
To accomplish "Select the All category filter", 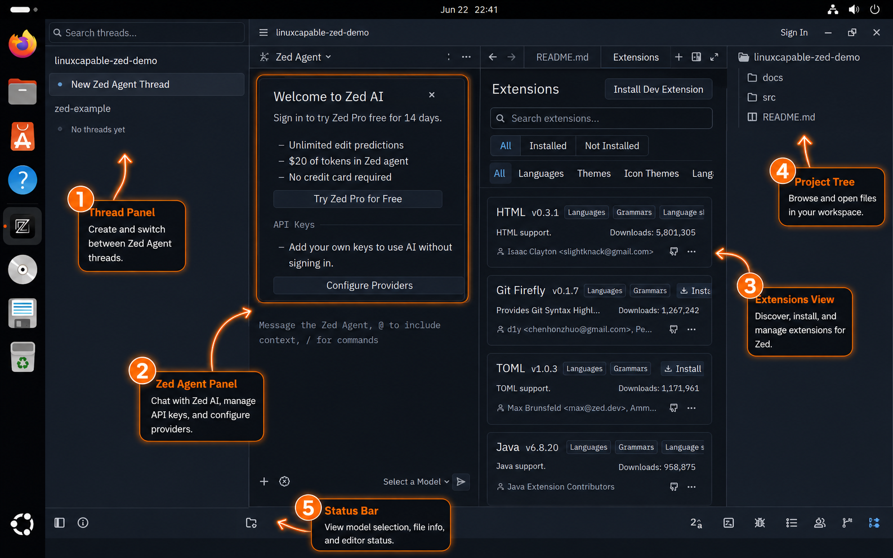I will [x=499, y=173].
